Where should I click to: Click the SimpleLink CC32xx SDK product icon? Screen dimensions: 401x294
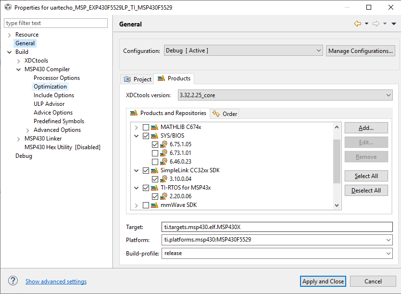154,170
